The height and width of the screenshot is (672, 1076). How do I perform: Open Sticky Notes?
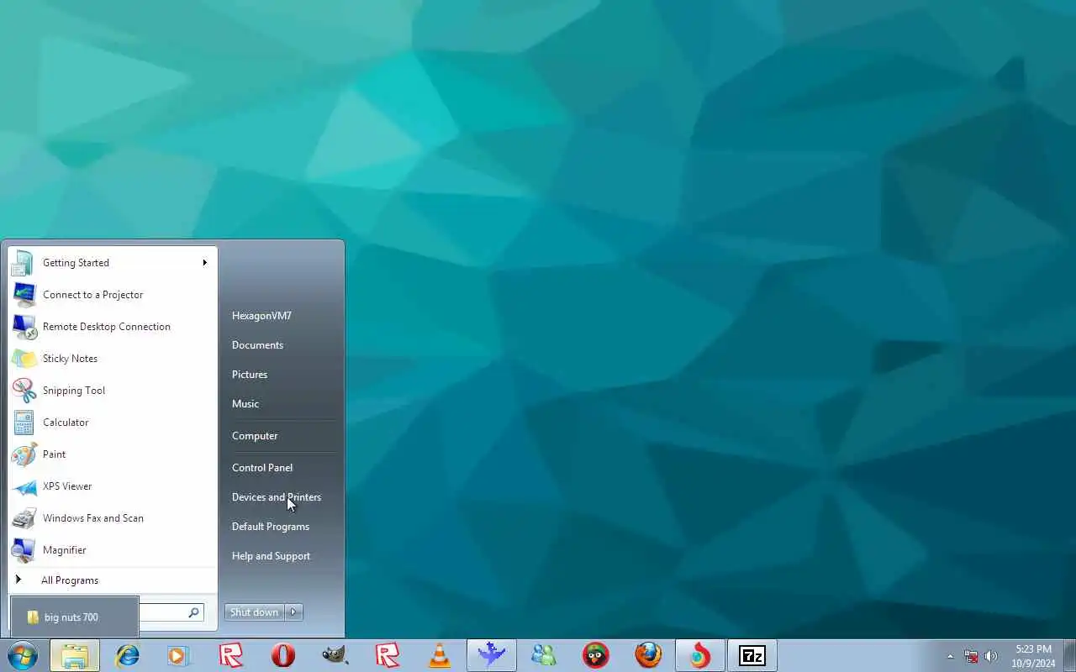113,359
